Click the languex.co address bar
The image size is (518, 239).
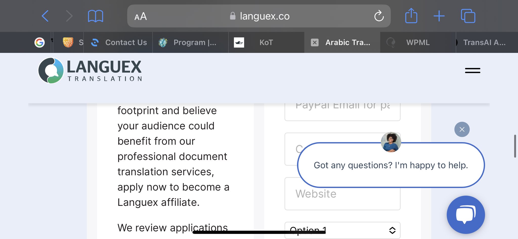259,16
